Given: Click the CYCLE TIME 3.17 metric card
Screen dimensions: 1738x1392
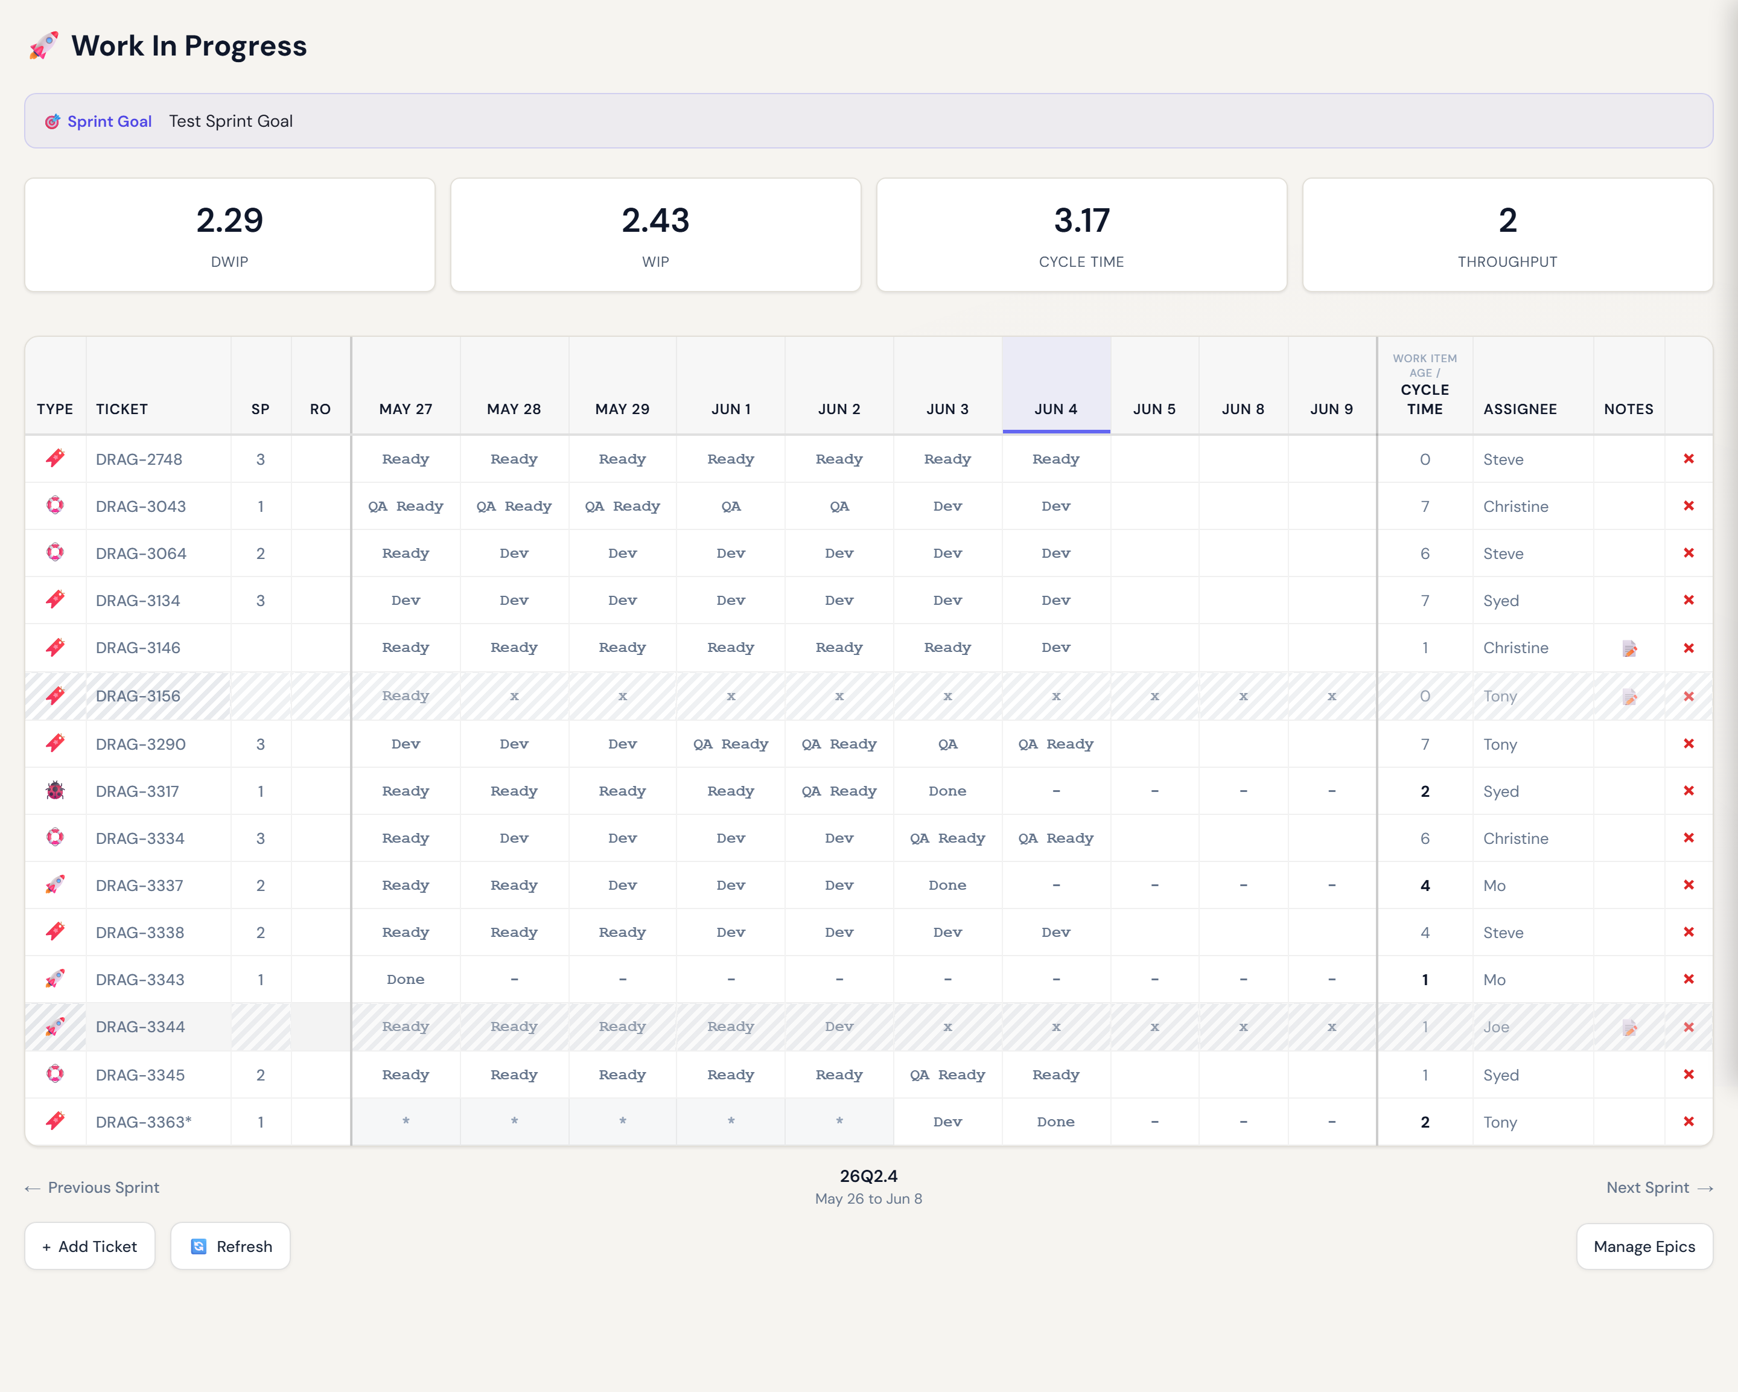Looking at the screenshot, I should (1081, 235).
